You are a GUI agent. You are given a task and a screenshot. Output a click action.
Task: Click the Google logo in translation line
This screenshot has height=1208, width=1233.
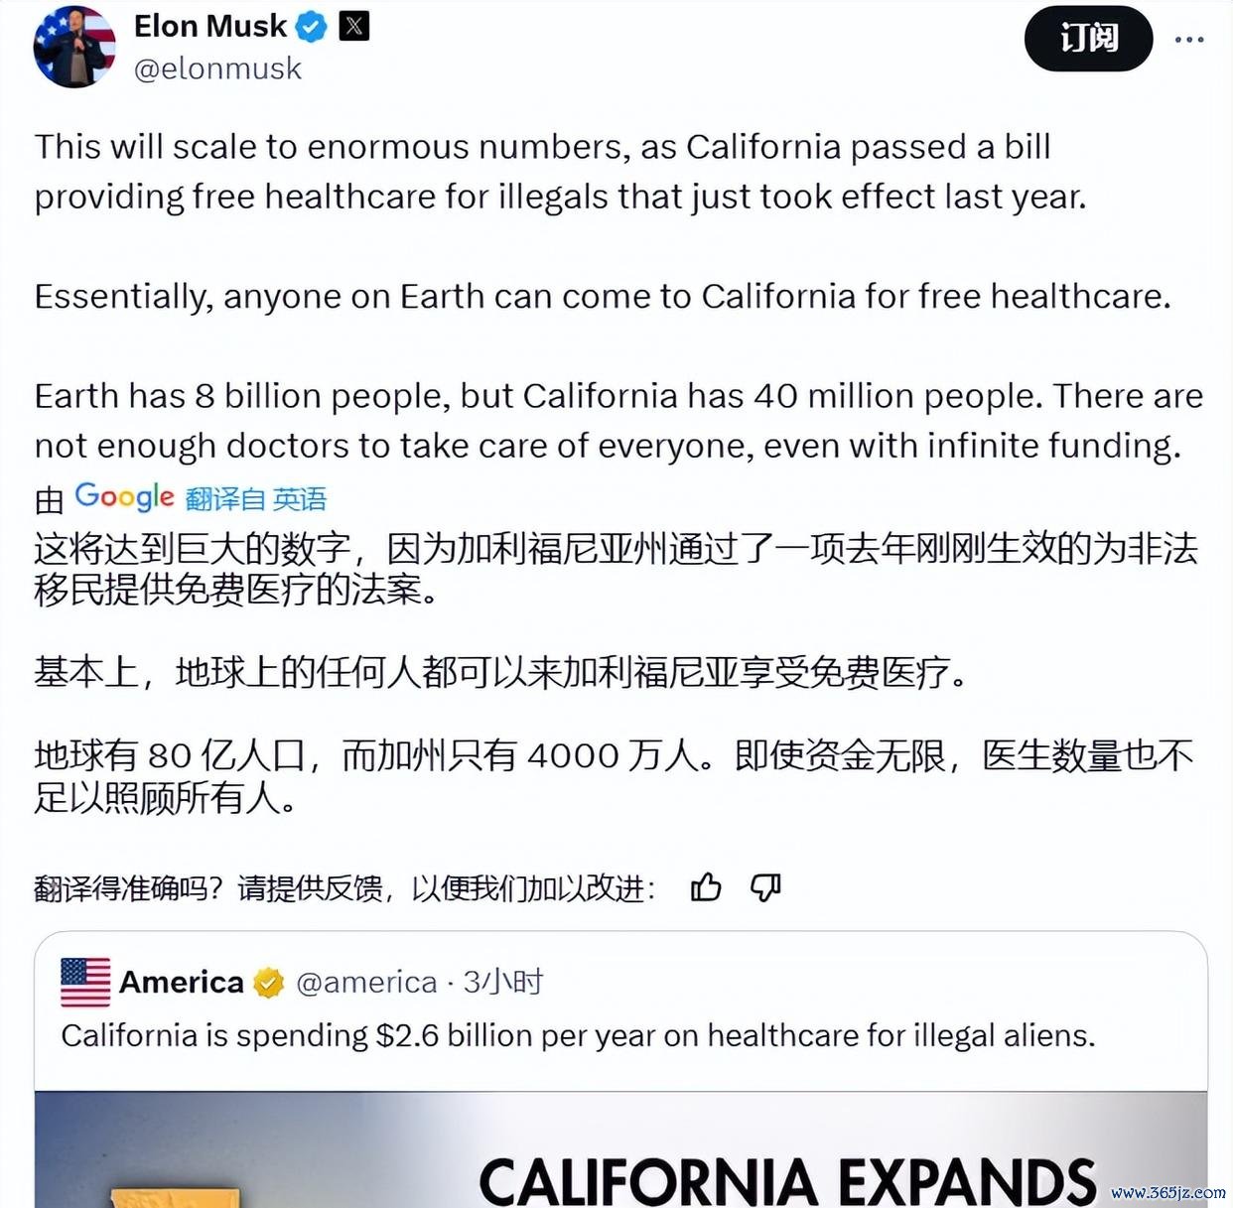click(x=125, y=496)
